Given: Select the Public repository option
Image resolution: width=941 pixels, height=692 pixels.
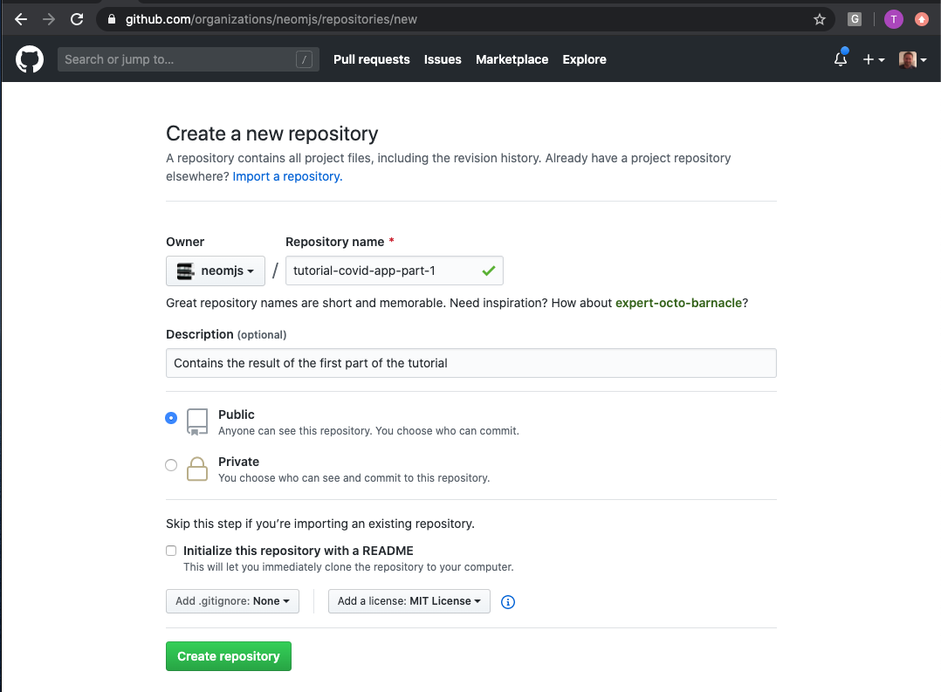Looking at the screenshot, I should coord(171,418).
